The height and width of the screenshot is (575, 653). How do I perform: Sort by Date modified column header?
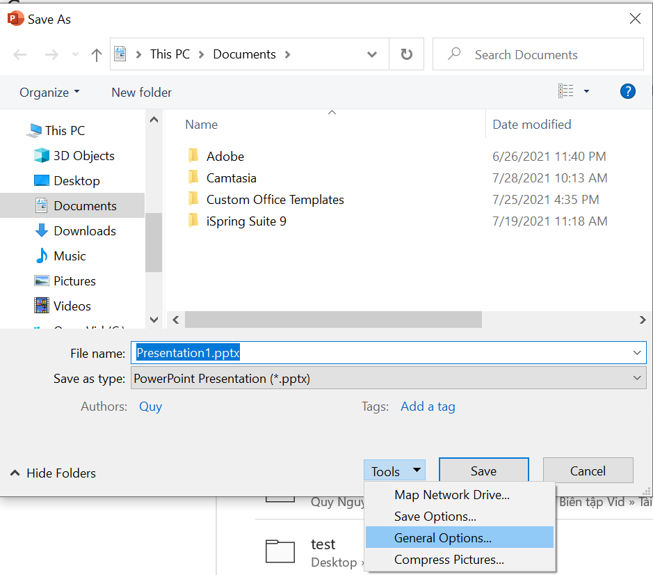click(x=532, y=124)
